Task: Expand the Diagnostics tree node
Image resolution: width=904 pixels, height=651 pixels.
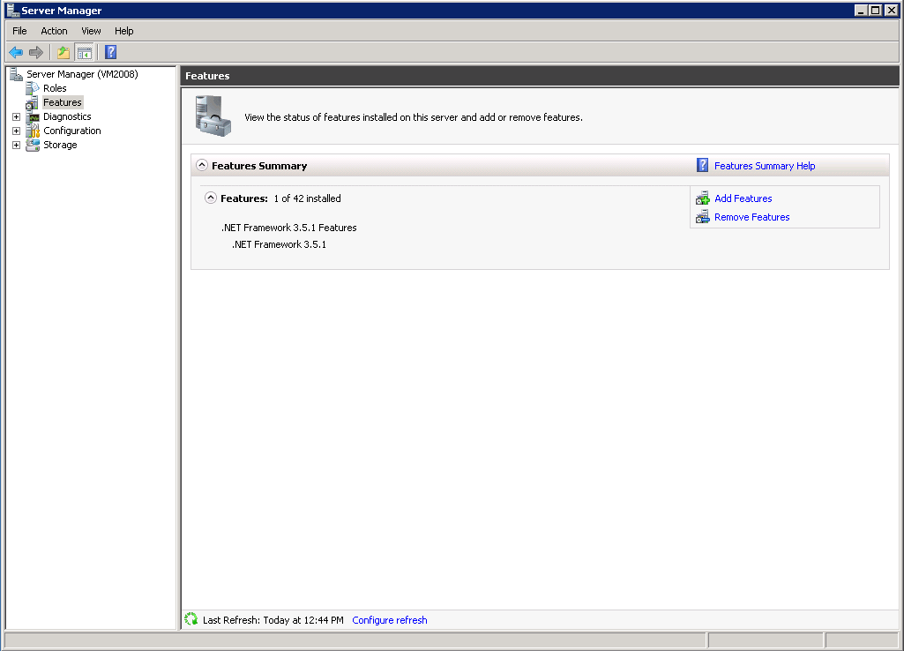Action: point(16,116)
